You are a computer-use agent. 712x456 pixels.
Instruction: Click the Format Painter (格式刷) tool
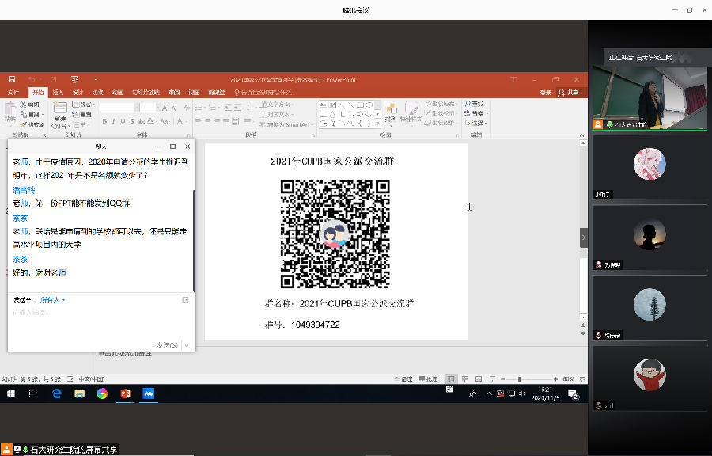(x=32, y=124)
